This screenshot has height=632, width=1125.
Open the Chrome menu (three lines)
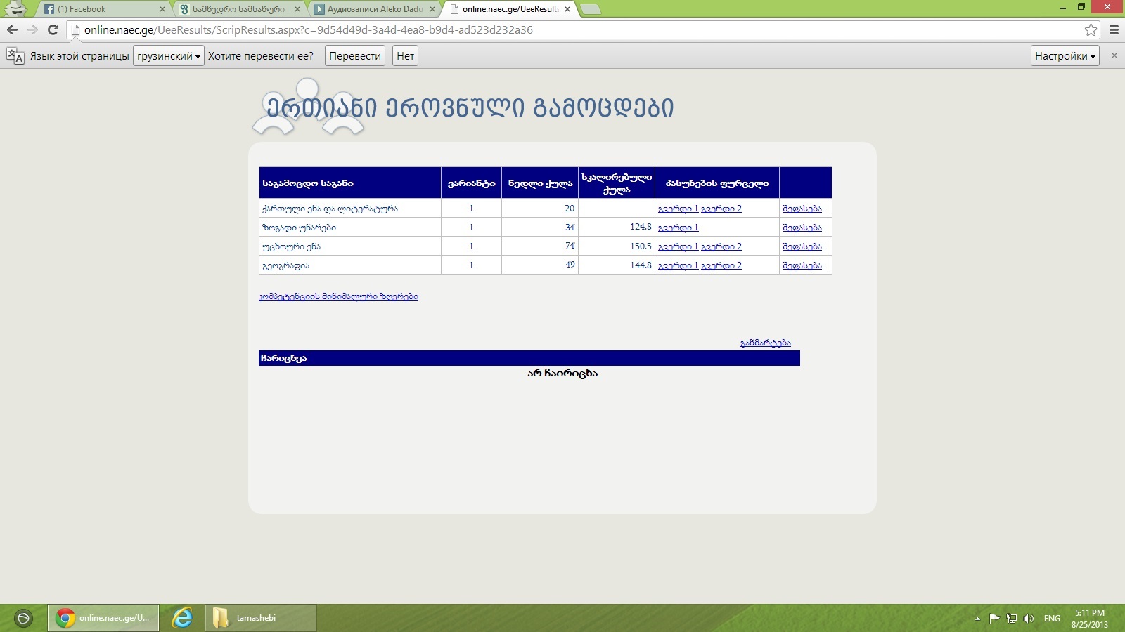(1114, 29)
